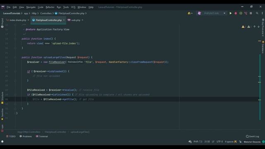Viewport: 265px width, 149px height.
Task: Click the app breadcrumb in navigation bar
Action: pos(26,13)
